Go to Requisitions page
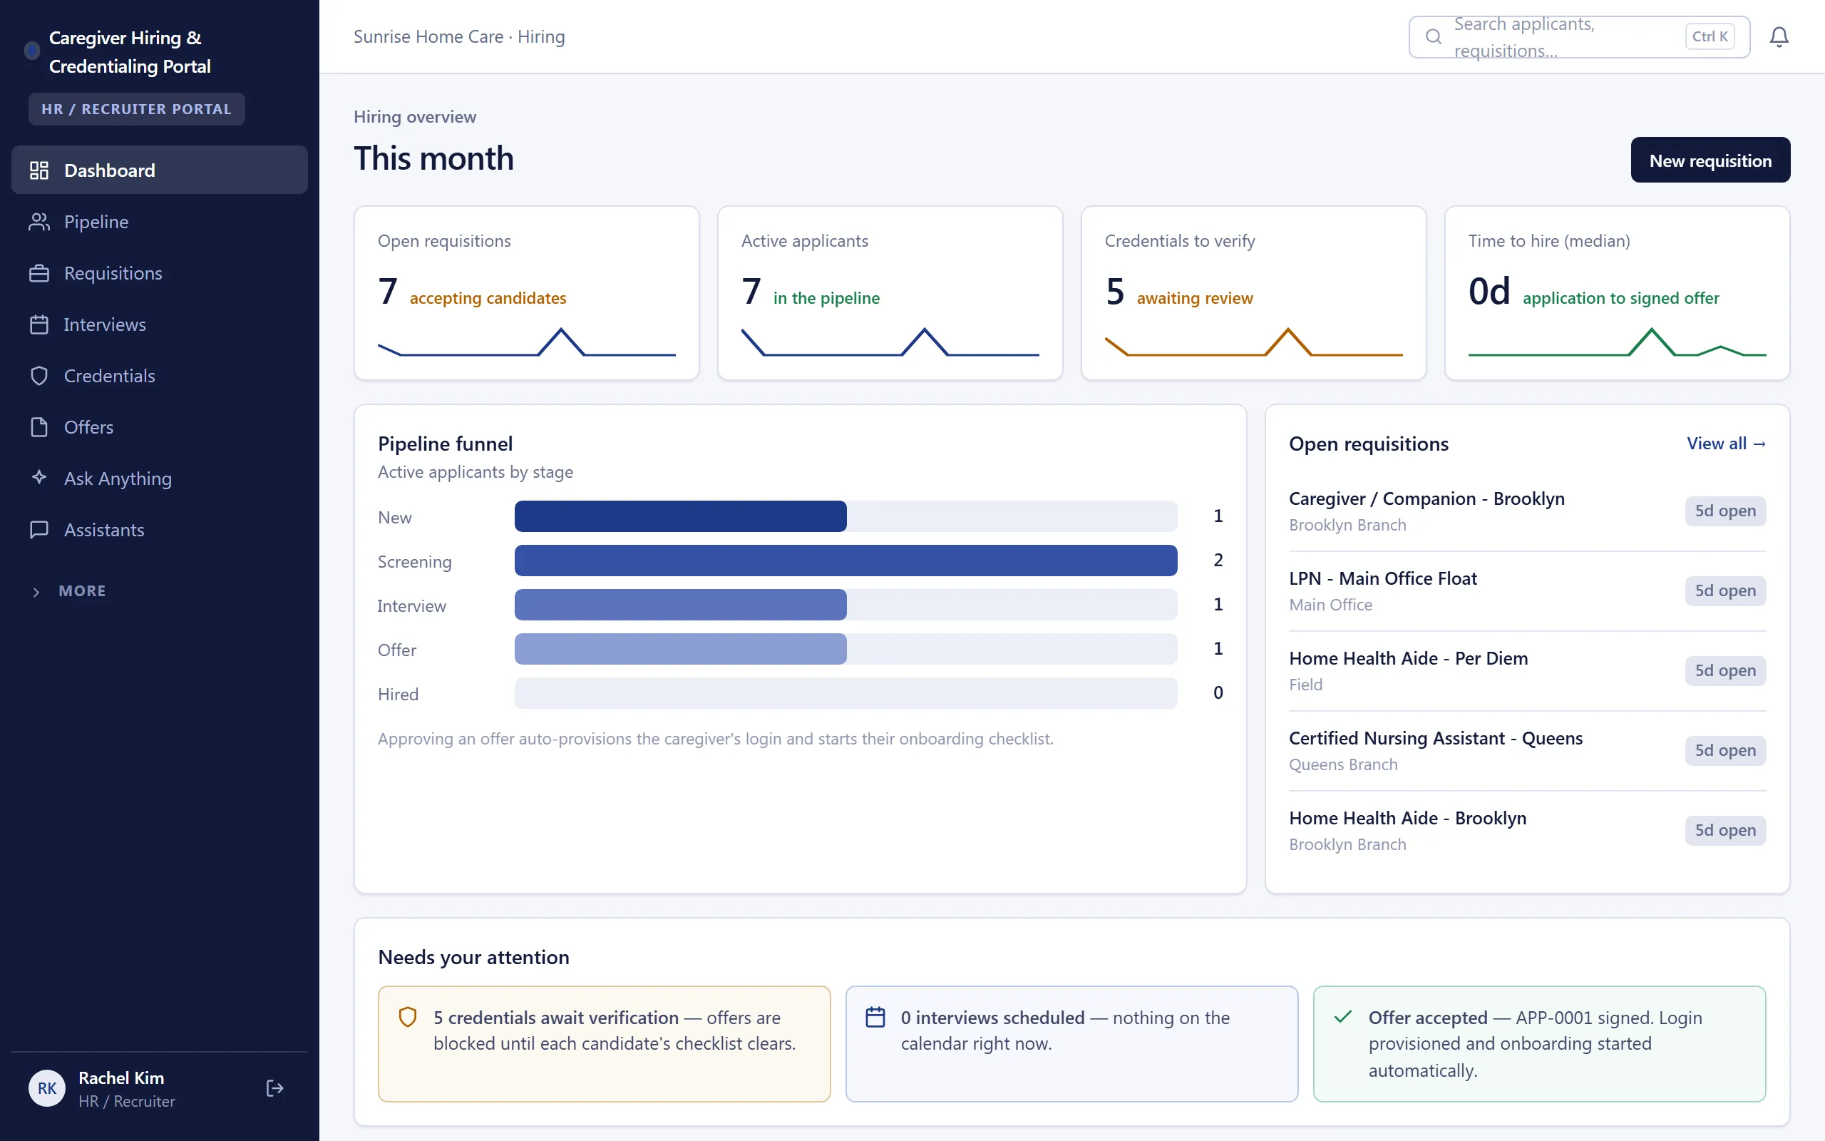This screenshot has height=1141, width=1825. pos(159,273)
